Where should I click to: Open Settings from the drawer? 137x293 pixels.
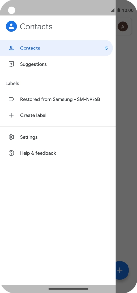point(58,137)
